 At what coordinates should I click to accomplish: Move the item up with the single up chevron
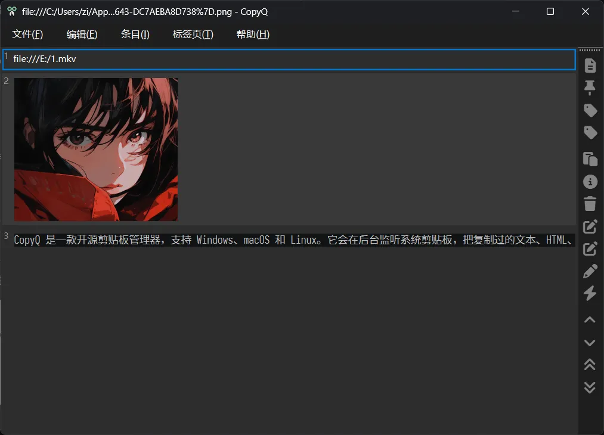(590, 320)
